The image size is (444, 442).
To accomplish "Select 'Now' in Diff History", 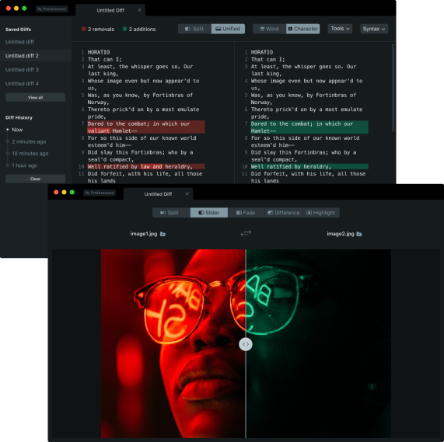I will [17, 130].
